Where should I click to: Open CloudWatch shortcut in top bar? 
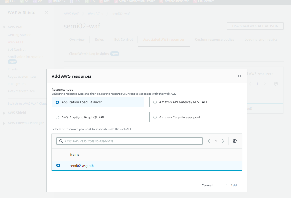tap(204, 1)
